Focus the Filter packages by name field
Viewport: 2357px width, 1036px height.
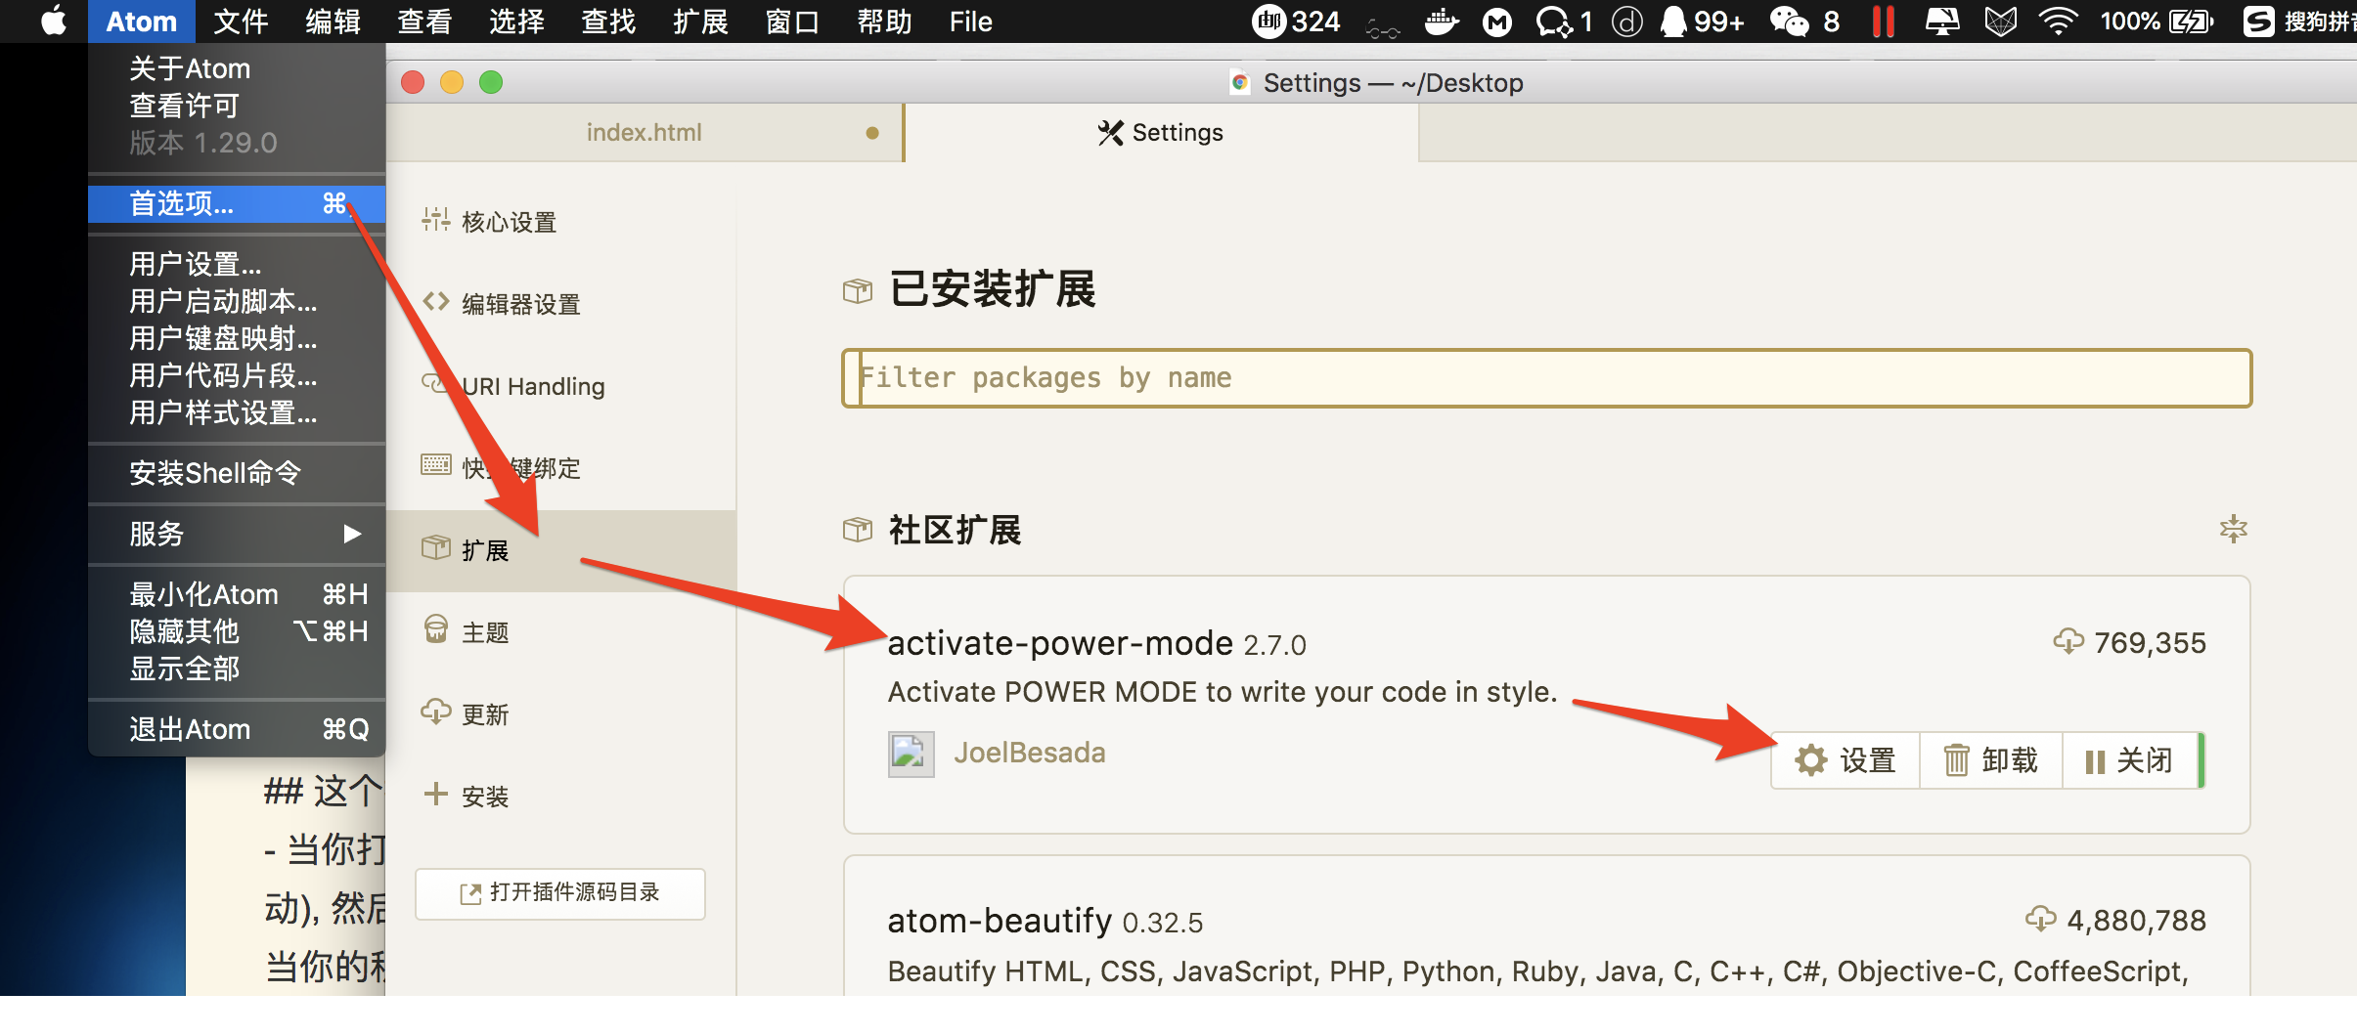1546,378
